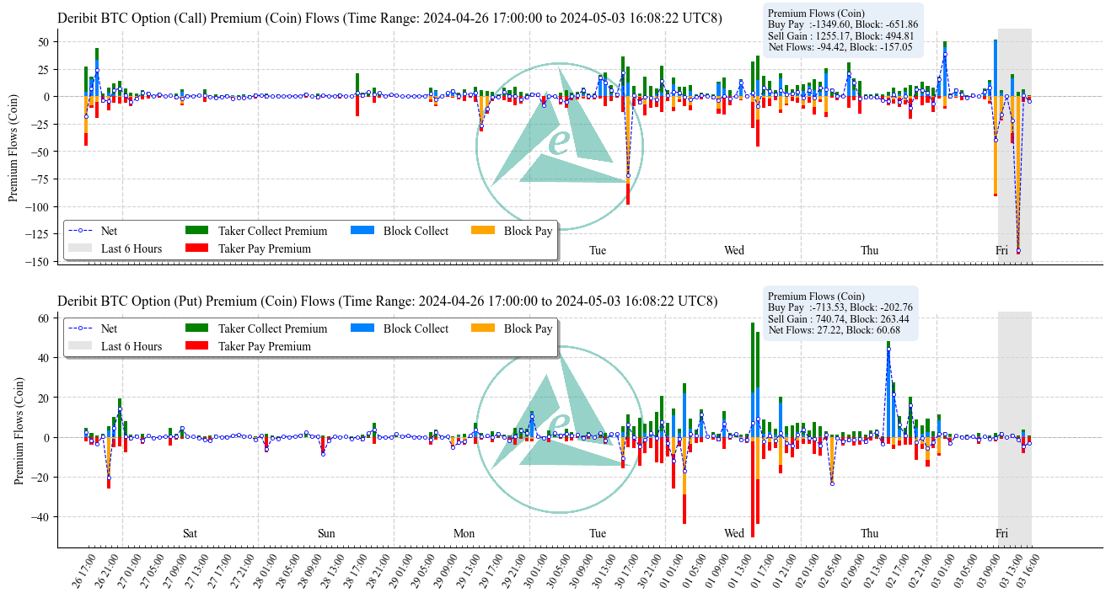This screenshot has height=598, width=1111.
Task: Click the 'Sun' day label on Put chart
Action: coord(326,533)
